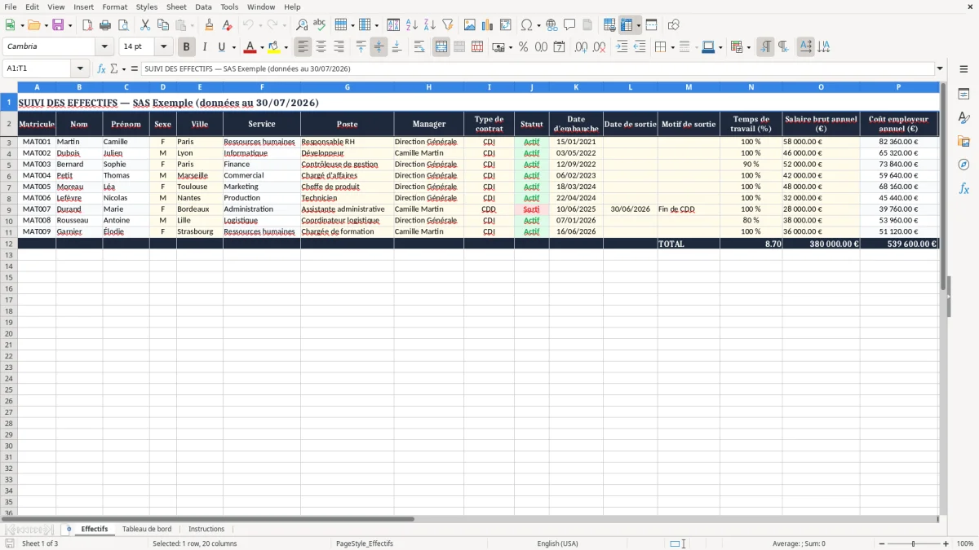Click Sort Descending icon
Screen dimensions: 979x550
(x=430, y=25)
